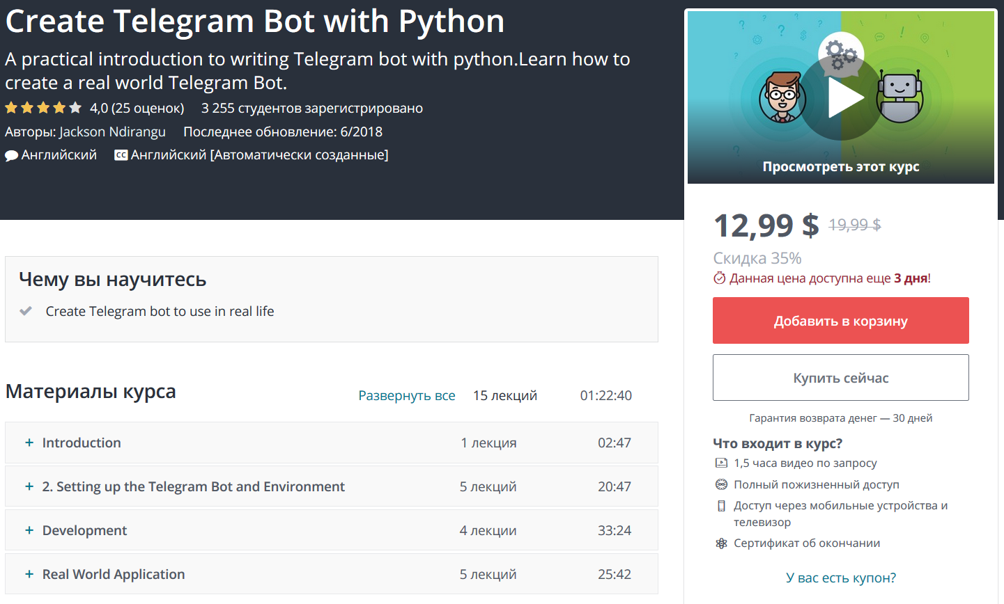Click 'Сертификат об окончании' text
This screenshot has width=1004, height=604.
pos(807,543)
